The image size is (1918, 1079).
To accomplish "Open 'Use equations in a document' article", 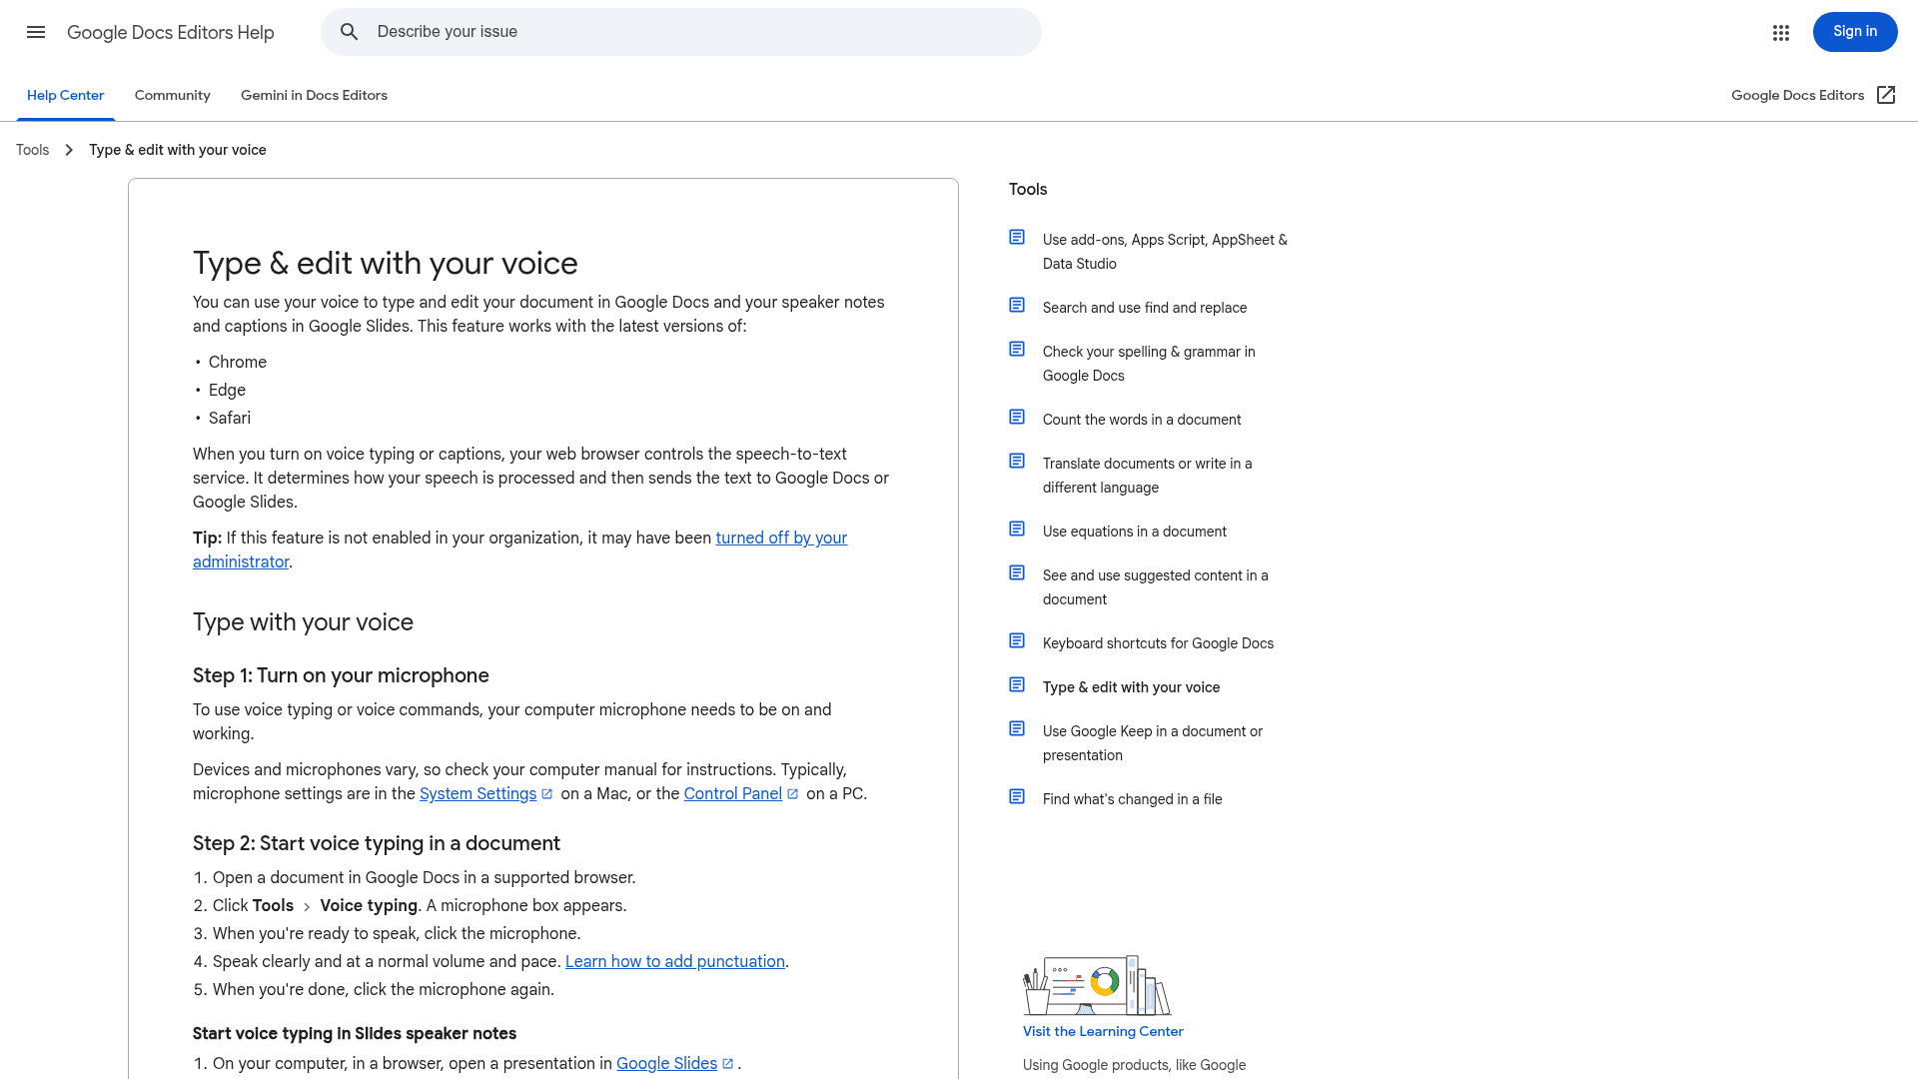I will pyautogui.click(x=1135, y=532).
